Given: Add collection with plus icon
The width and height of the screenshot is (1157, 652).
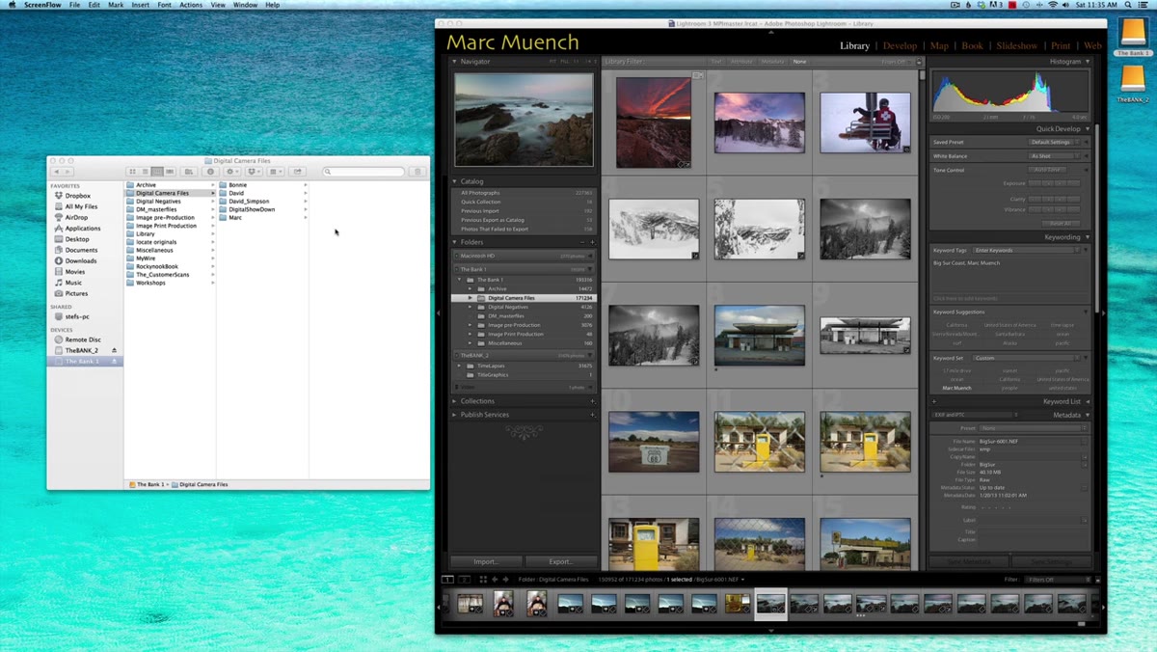Looking at the screenshot, I should coord(592,401).
